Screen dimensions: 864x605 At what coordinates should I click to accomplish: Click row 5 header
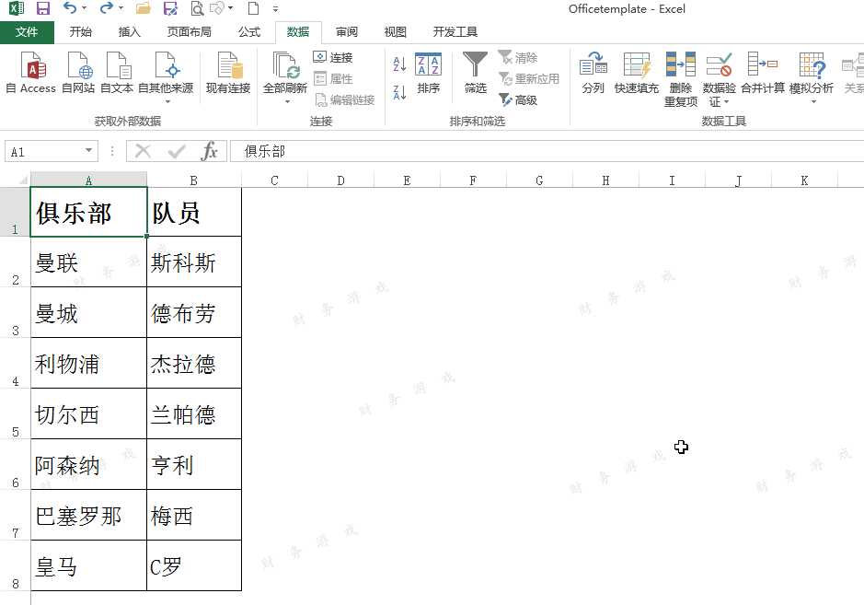click(16, 414)
